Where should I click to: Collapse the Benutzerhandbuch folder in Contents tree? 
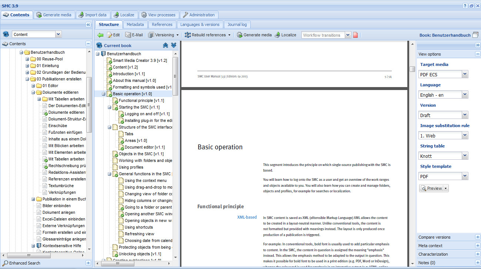coord(21,52)
